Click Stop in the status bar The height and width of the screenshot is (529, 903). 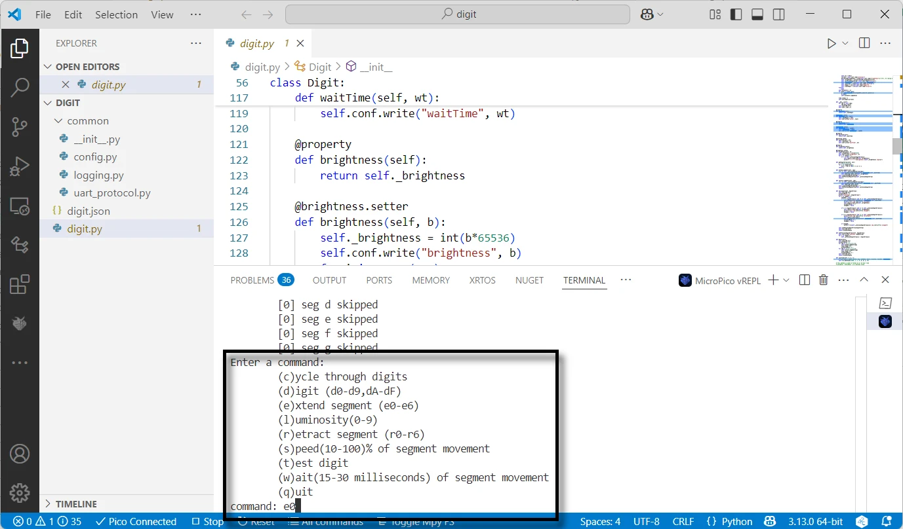207,521
